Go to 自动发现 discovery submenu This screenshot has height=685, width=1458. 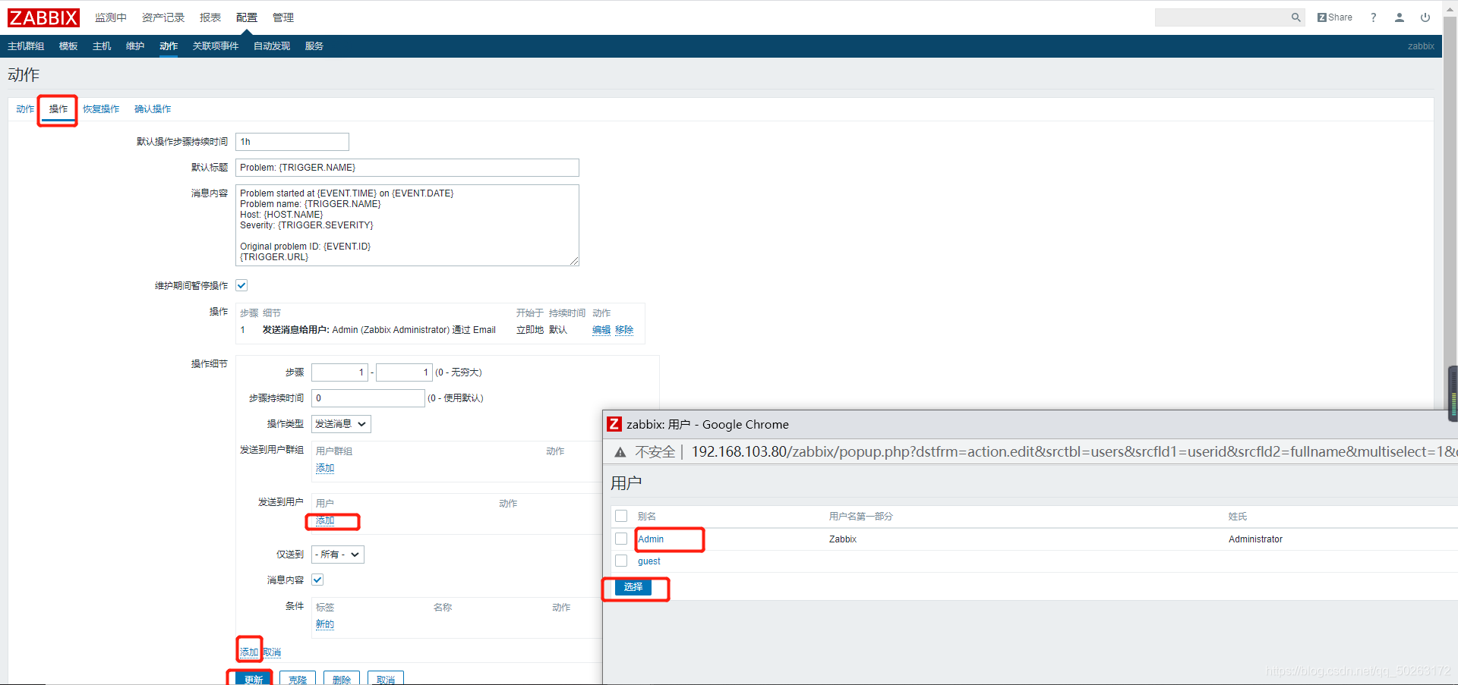272,46
